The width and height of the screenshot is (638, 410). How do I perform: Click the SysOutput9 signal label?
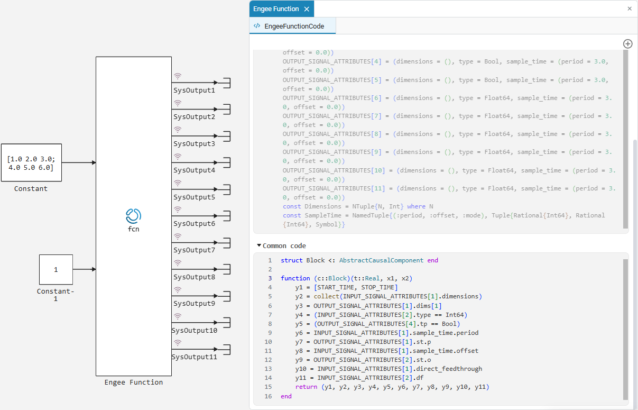tap(194, 304)
